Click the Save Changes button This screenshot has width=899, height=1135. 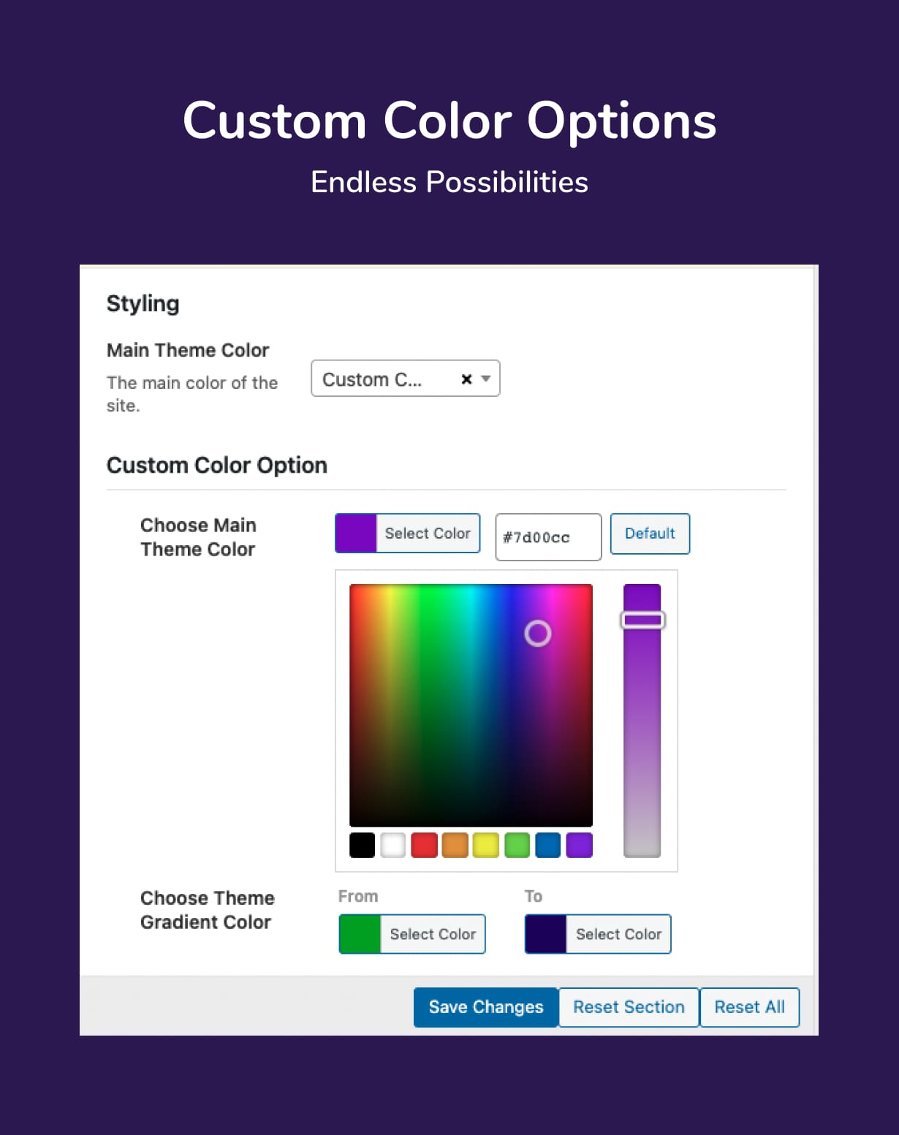click(486, 1007)
